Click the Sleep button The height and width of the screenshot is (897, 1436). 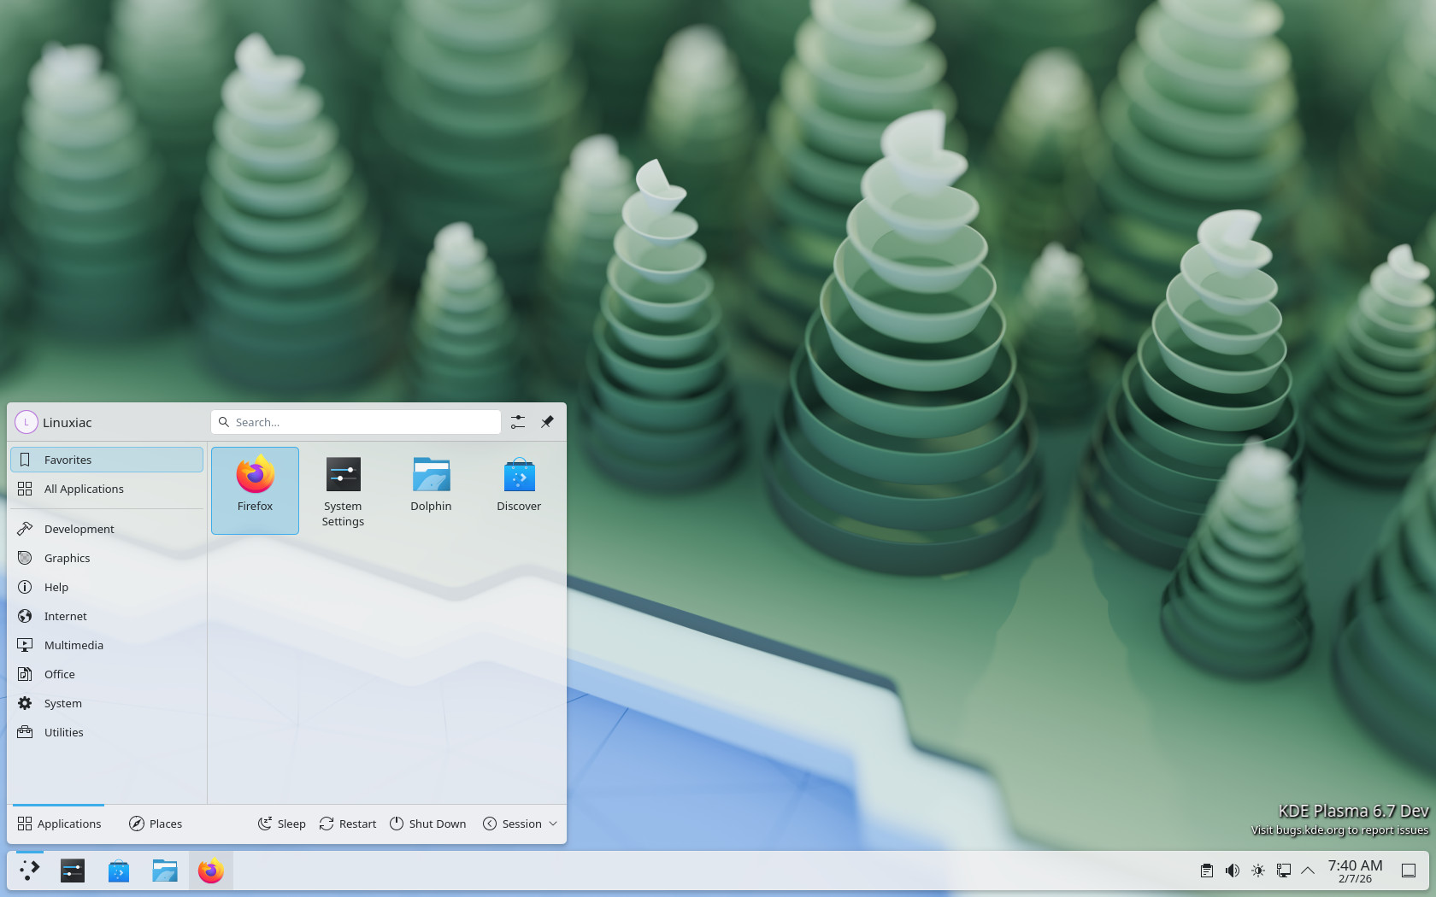(x=282, y=824)
